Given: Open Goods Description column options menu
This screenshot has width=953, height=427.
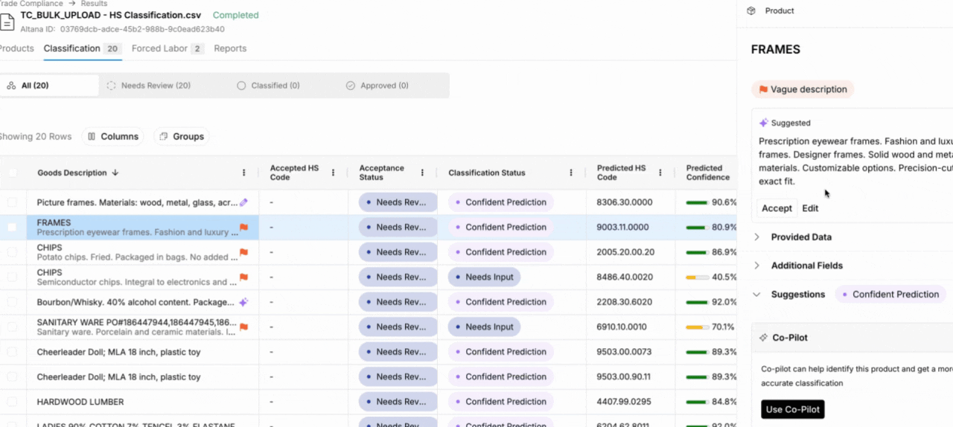Looking at the screenshot, I should pyautogui.click(x=243, y=173).
